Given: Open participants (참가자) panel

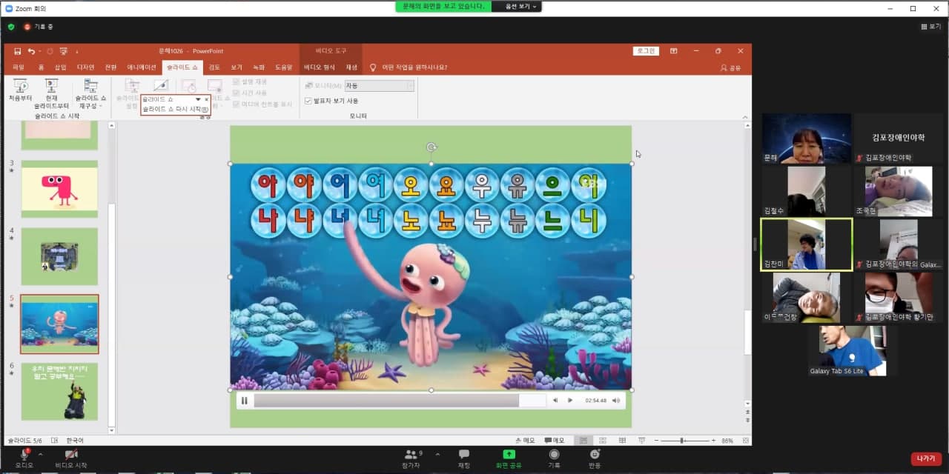Looking at the screenshot, I should point(411,458).
